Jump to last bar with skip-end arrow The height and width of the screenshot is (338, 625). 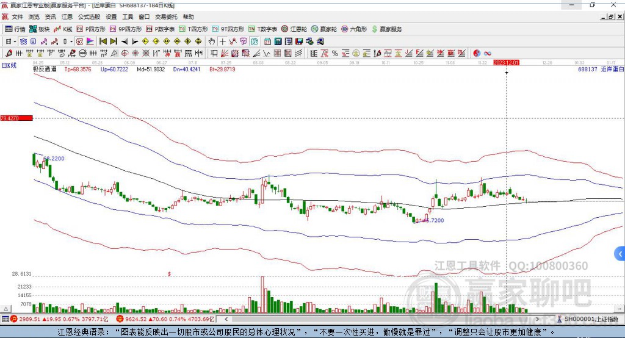(114, 41)
